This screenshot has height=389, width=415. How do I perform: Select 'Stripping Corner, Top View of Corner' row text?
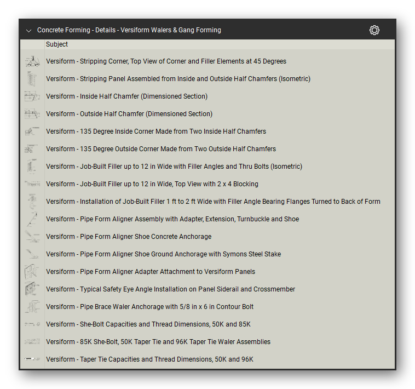pyautogui.click(x=166, y=61)
